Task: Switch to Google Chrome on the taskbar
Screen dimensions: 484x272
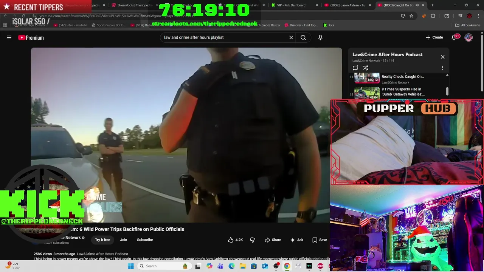Action: pos(287,266)
